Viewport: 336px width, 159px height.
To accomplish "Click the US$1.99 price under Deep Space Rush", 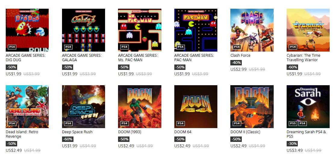I will tap(70, 146).
